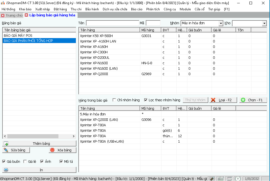Open the Khai báo menu

coord(25,9)
